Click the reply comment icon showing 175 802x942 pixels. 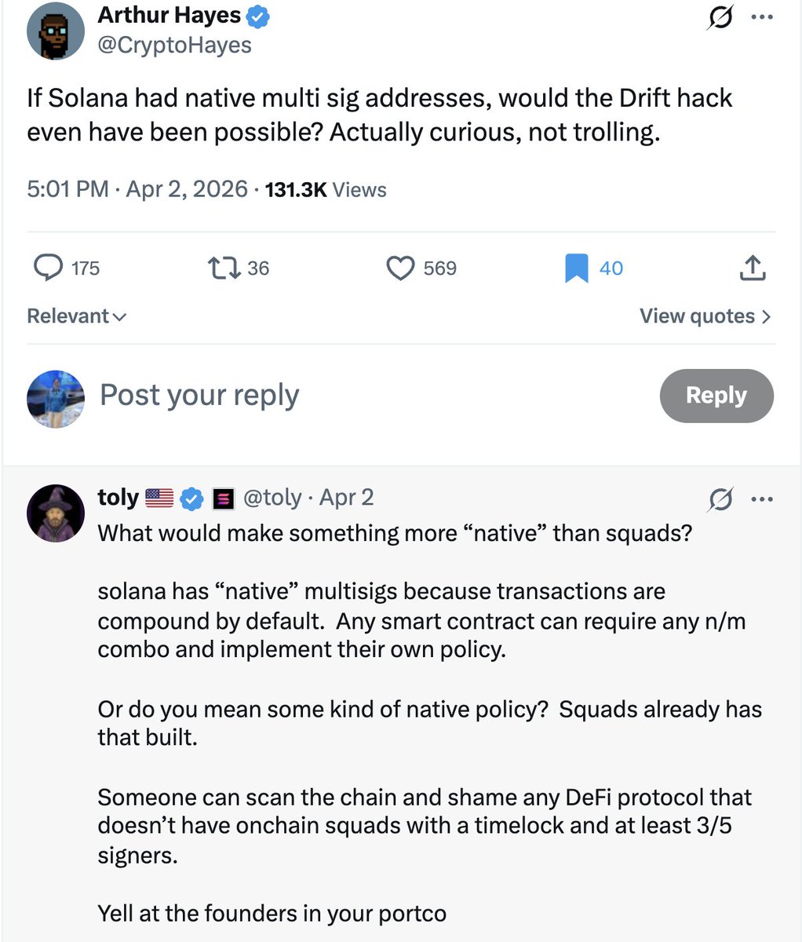[x=49, y=268]
